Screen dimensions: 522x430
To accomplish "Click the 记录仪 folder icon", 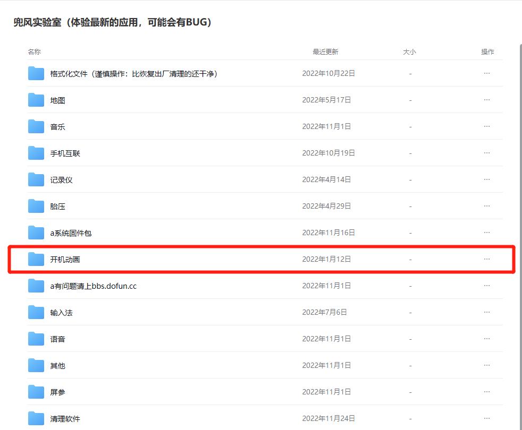I will [35, 179].
